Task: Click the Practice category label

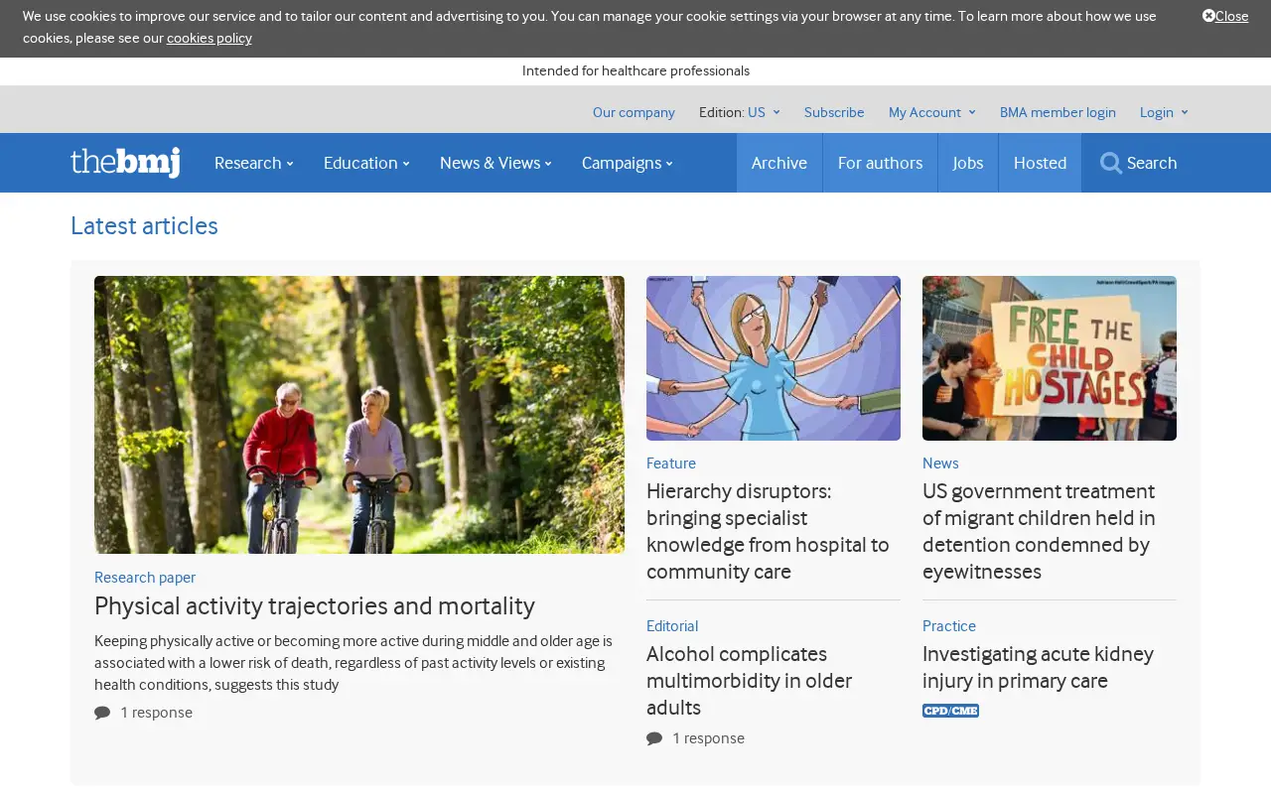Action: pos(949,626)
